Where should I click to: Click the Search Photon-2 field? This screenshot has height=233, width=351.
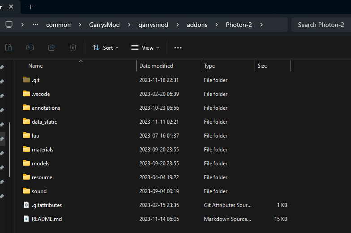pyautogui.click(x=321, y=25)
